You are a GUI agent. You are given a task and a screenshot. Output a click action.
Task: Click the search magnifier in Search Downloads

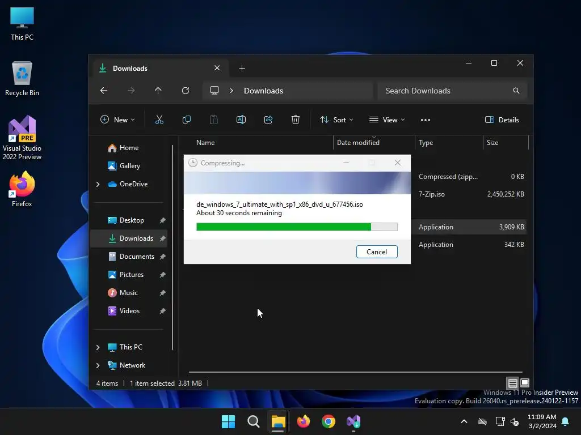coord(516,91)
